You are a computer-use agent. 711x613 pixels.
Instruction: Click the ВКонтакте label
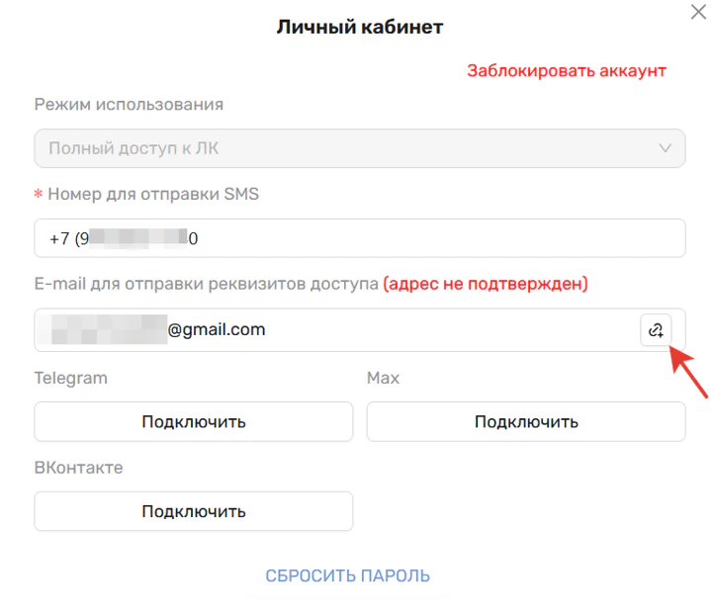78,468
